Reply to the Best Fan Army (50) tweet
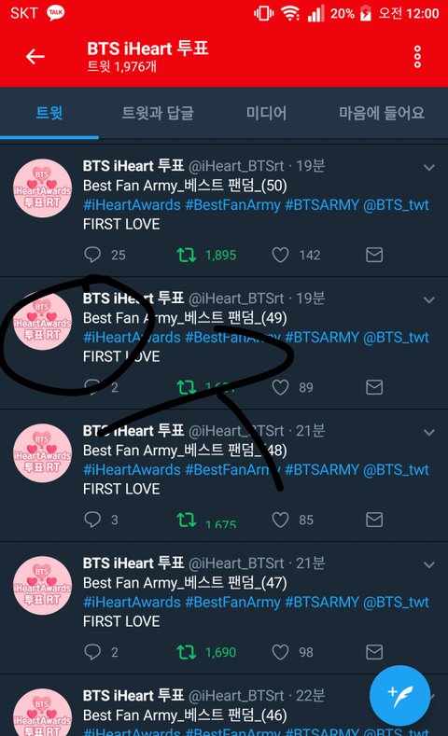The height and width of the screenshot is (736, 448). [92, 255]
